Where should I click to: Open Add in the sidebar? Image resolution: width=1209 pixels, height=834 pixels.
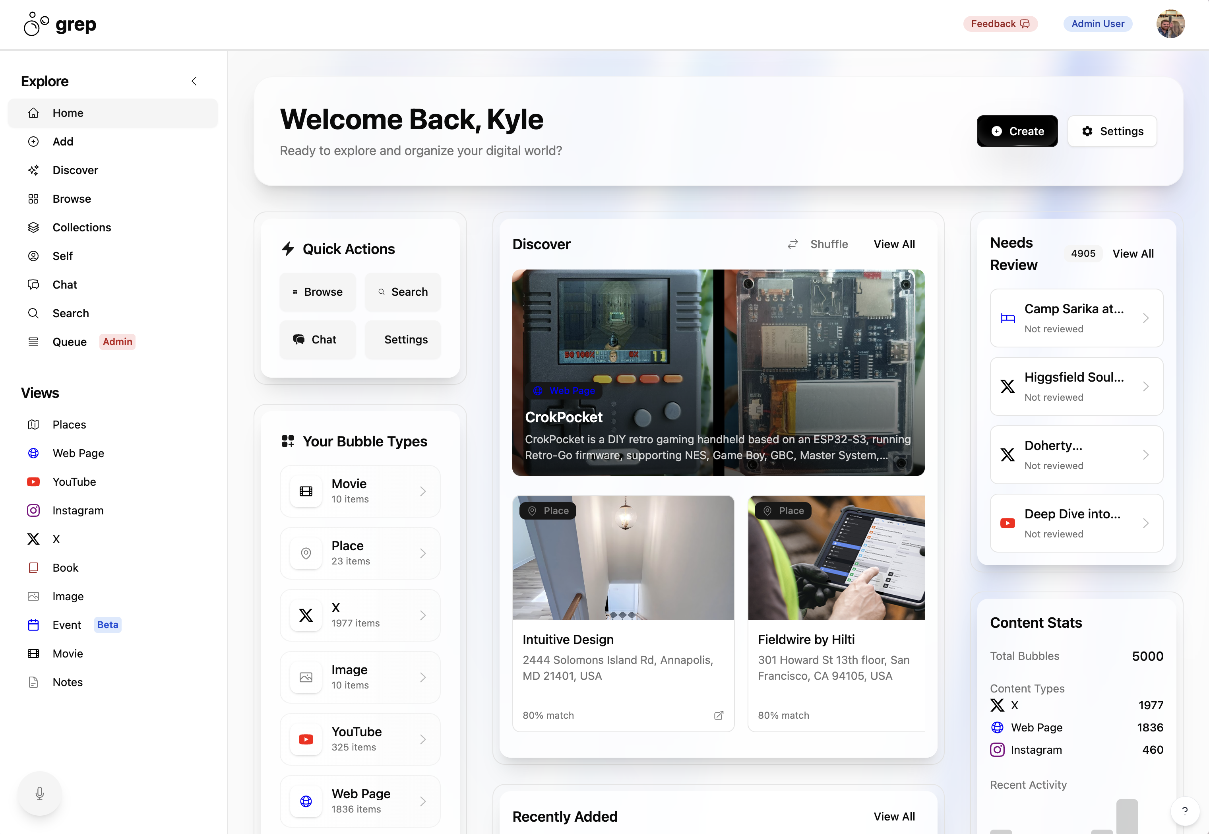[113, 142]
